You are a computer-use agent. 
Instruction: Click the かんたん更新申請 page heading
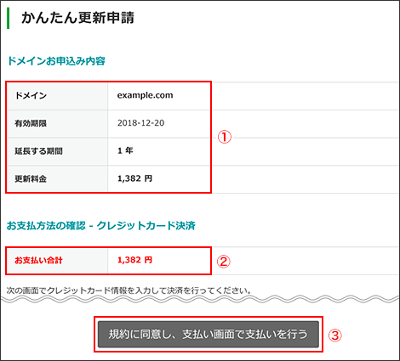77,18
